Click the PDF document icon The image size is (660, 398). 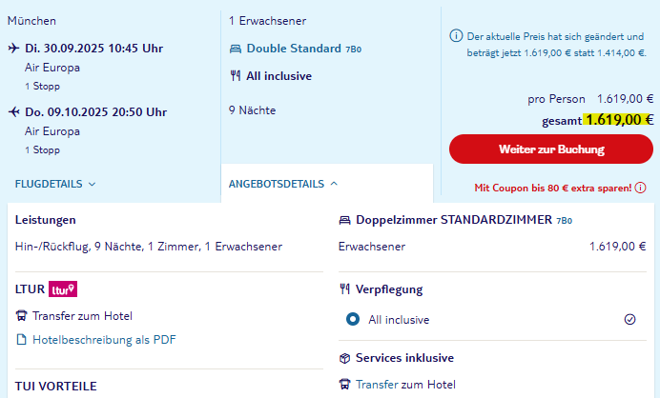coord(21,339)
